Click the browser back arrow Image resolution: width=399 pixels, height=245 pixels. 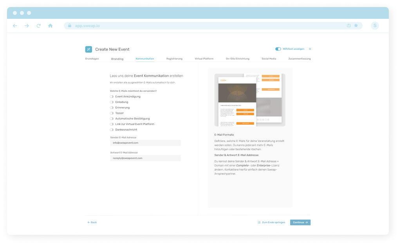click(x=15, y=26)
